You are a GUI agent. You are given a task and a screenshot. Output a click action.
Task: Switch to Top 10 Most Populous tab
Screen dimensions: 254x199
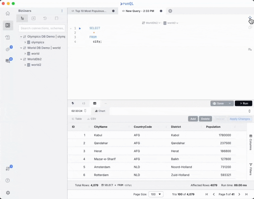(91, 11)
